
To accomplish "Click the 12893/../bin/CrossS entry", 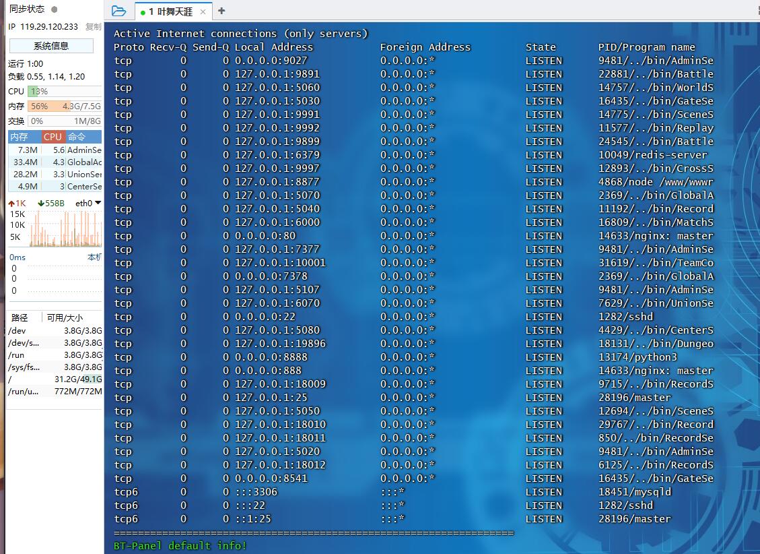I will pos(656,168).
